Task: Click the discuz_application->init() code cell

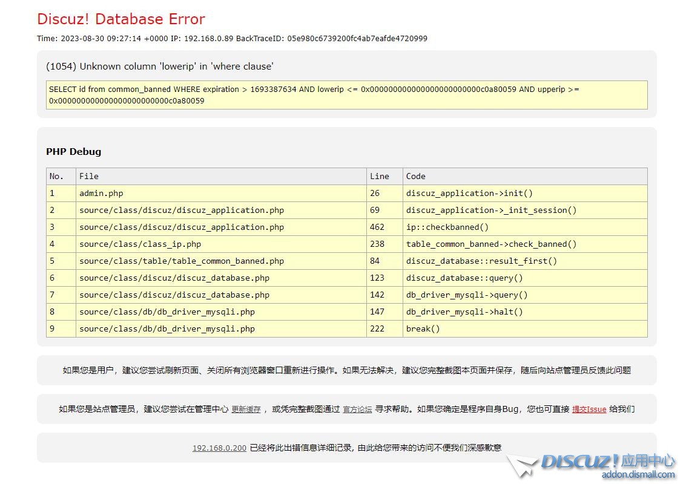Action: (525, 193)
